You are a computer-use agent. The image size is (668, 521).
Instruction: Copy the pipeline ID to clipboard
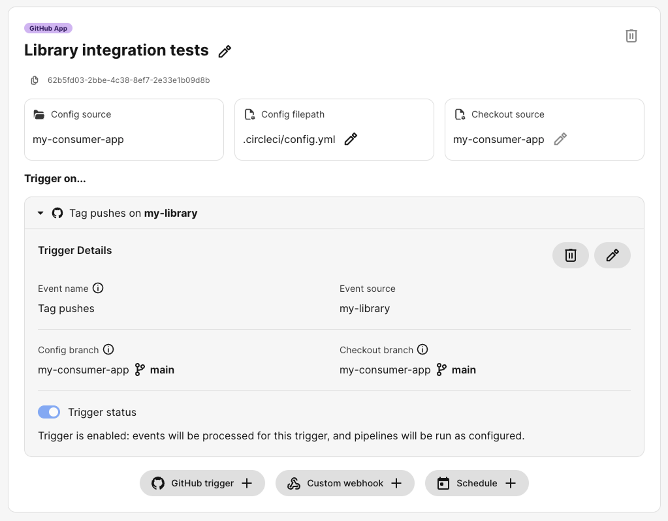34,80
